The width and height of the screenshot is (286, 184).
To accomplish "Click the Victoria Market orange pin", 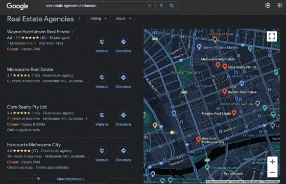I will point(215,39).
